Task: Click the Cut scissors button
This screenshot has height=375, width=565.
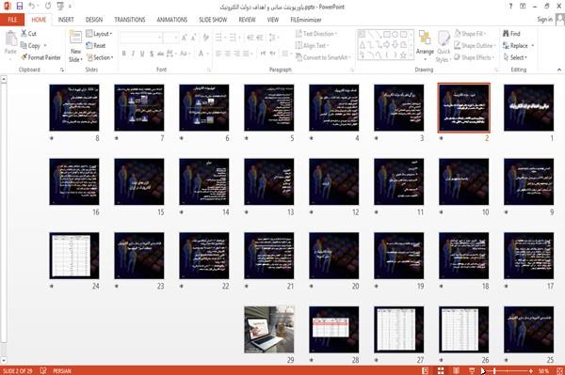Action: pyautogui.click(x=29, y=34)
